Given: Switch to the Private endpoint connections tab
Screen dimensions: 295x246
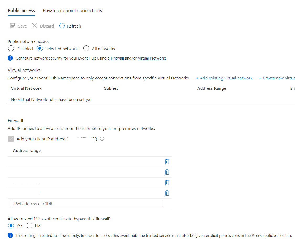Looking at the screenshot, I should [x=72, y=10].
